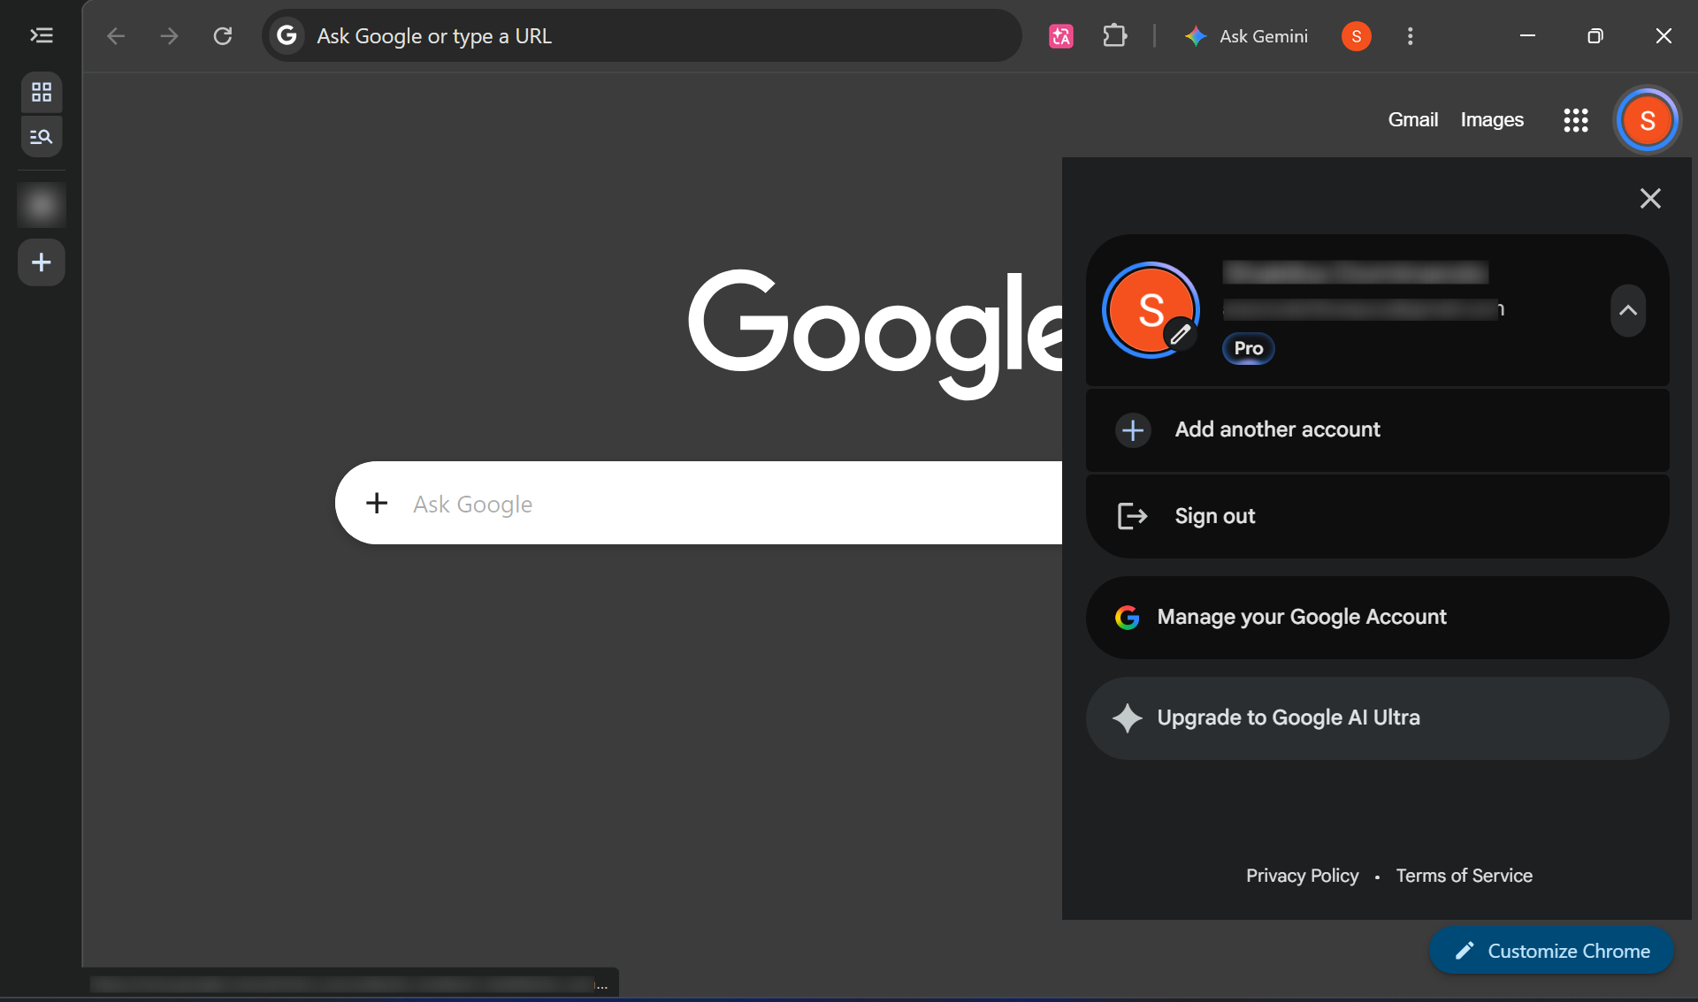Go forward to the next page

(x=169, y=36)
